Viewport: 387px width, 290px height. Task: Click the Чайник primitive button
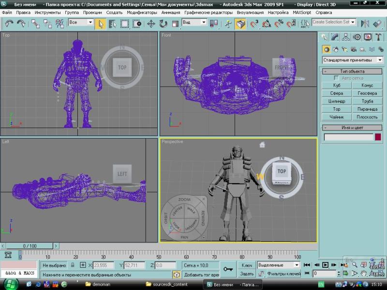pos(337,117)
